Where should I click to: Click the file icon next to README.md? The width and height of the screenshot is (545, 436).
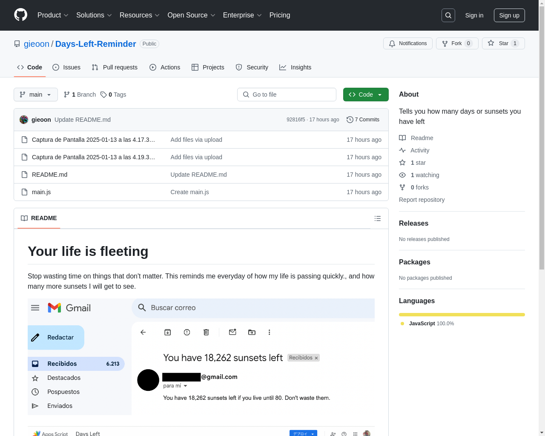[x=25, y=175]
